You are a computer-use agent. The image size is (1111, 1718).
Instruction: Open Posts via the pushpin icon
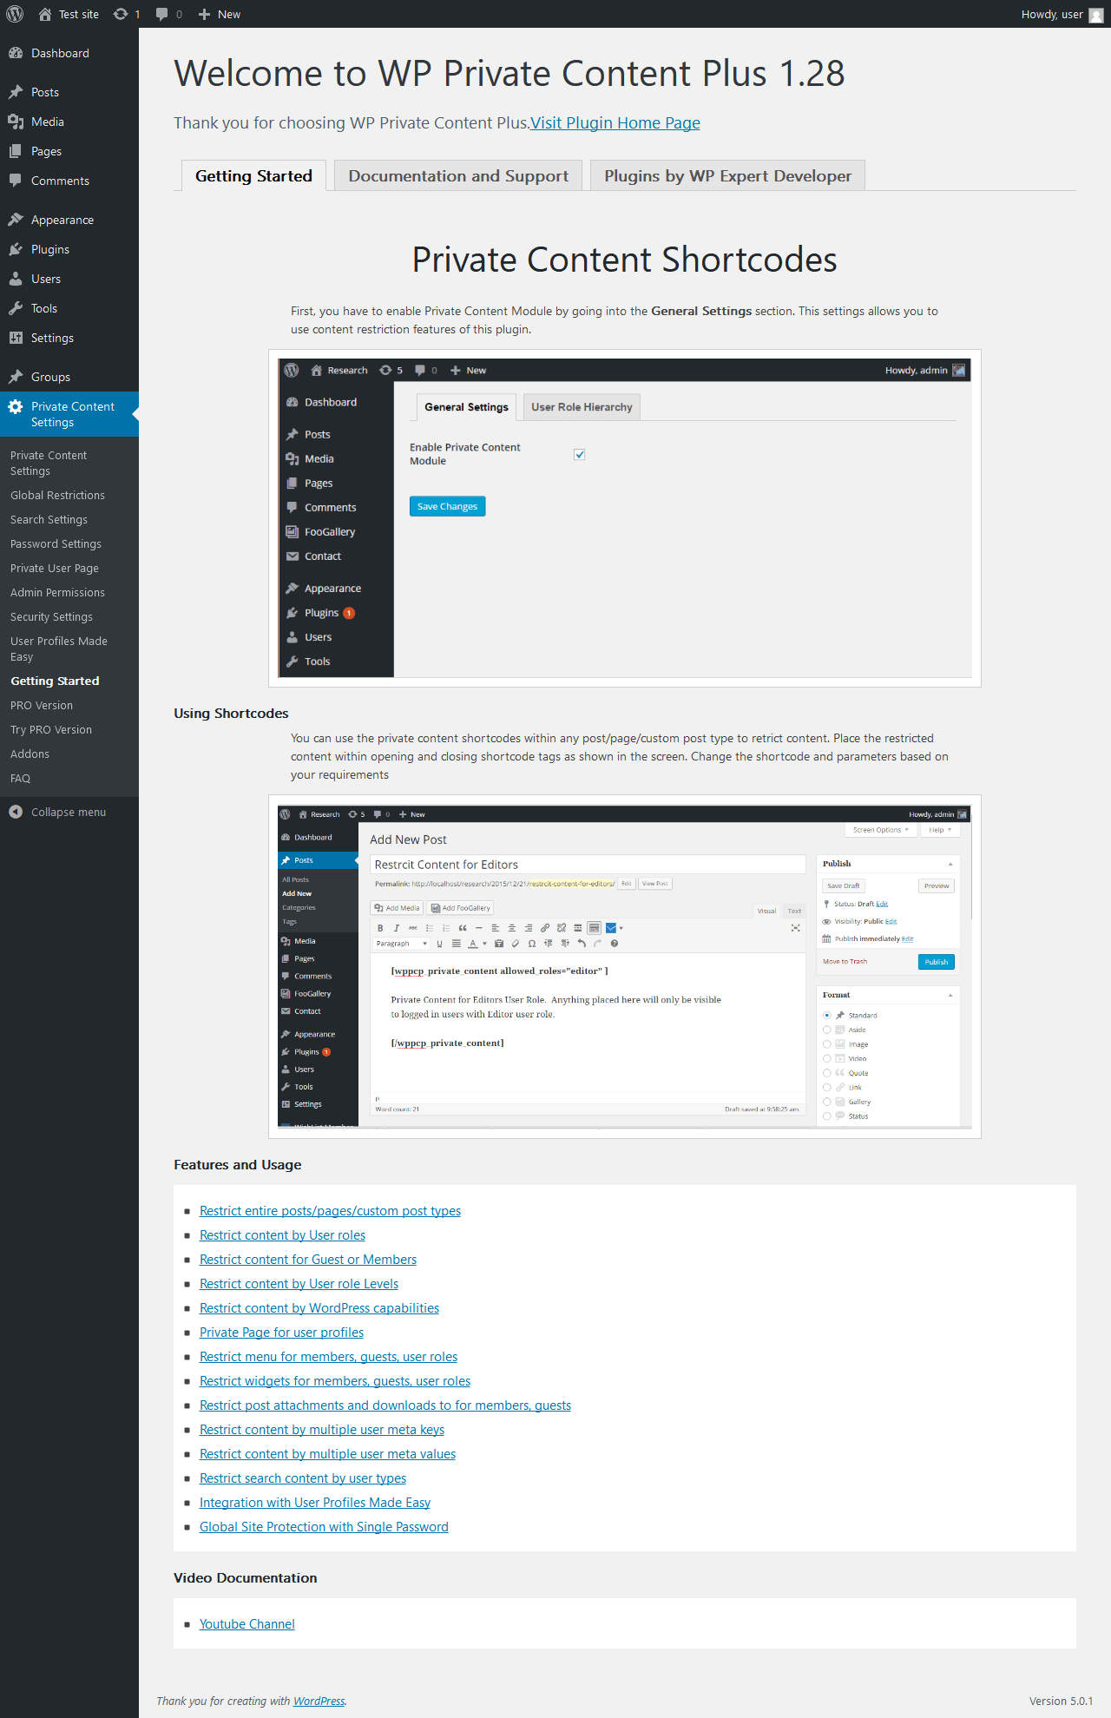(16, 92)
